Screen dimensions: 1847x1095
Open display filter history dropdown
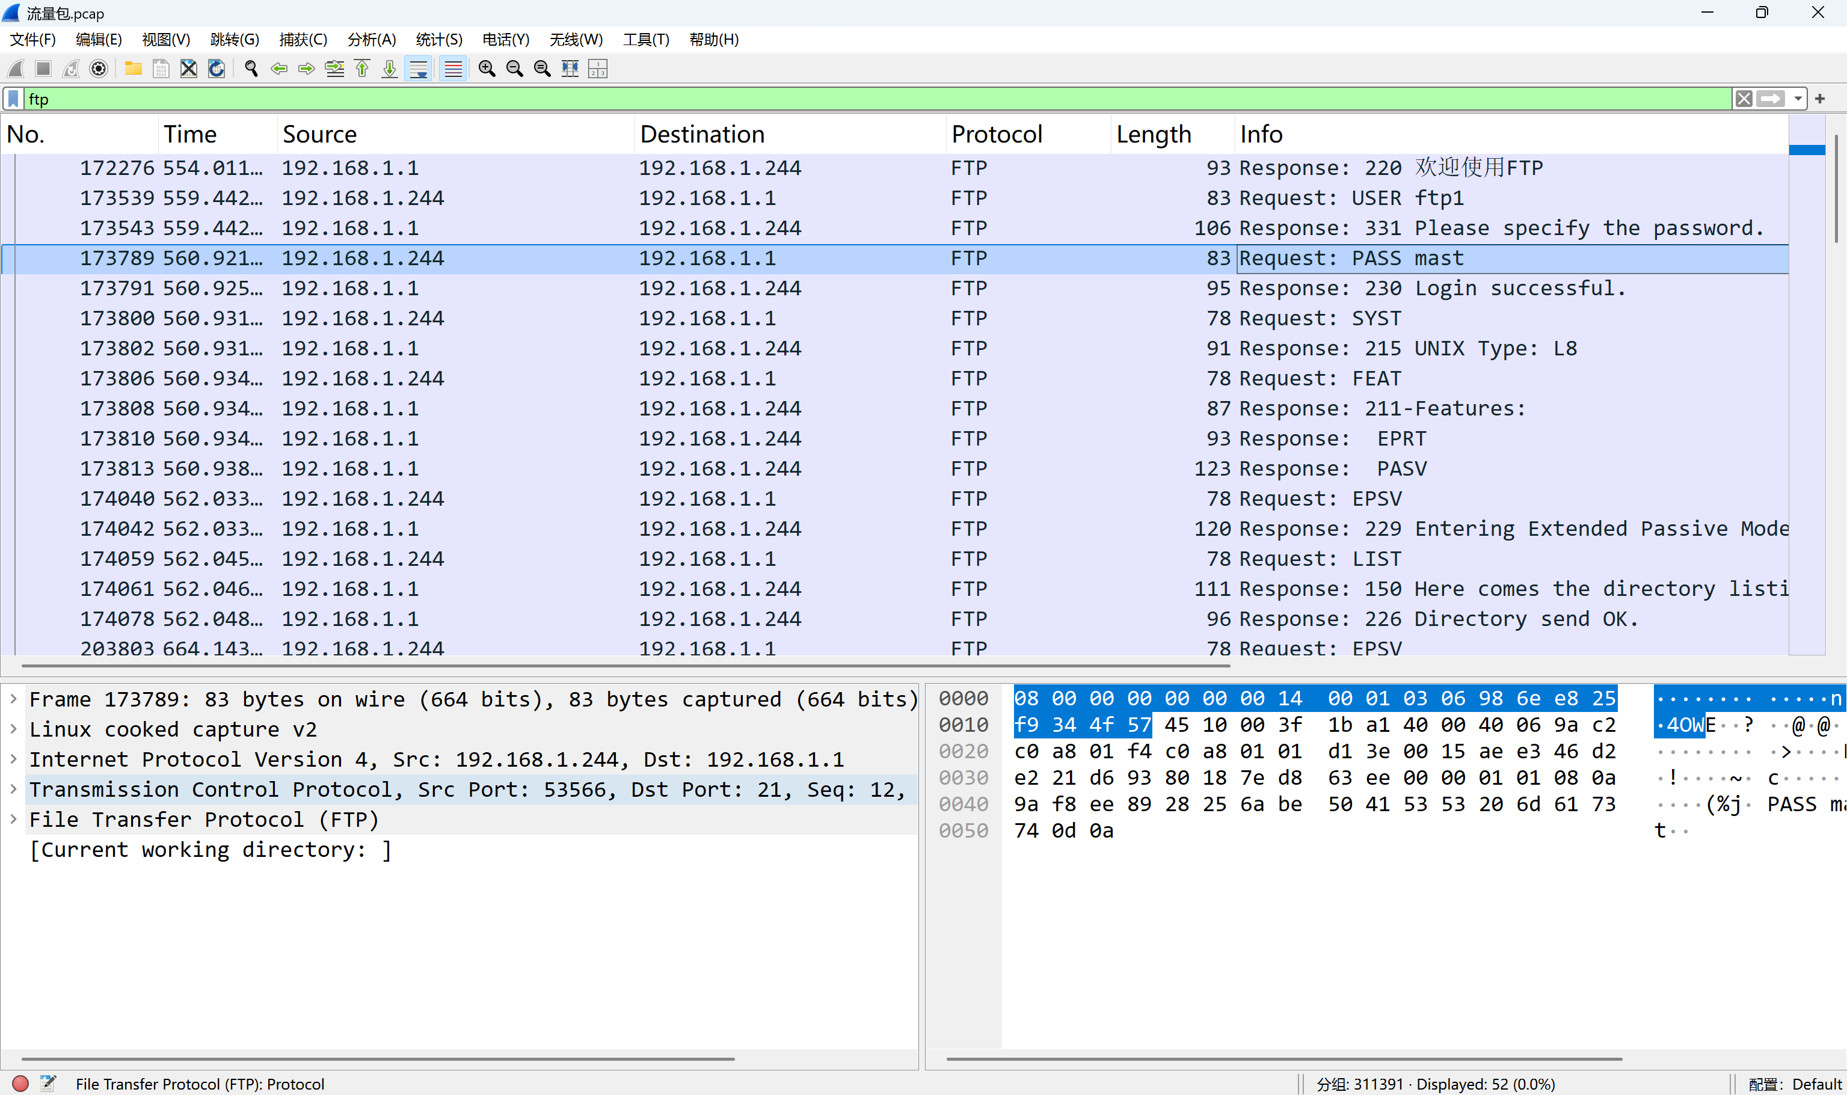[1798, 99]
